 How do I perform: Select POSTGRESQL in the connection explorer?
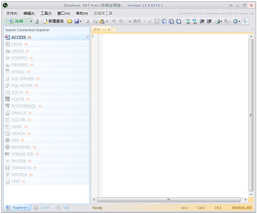pos(24,106)
